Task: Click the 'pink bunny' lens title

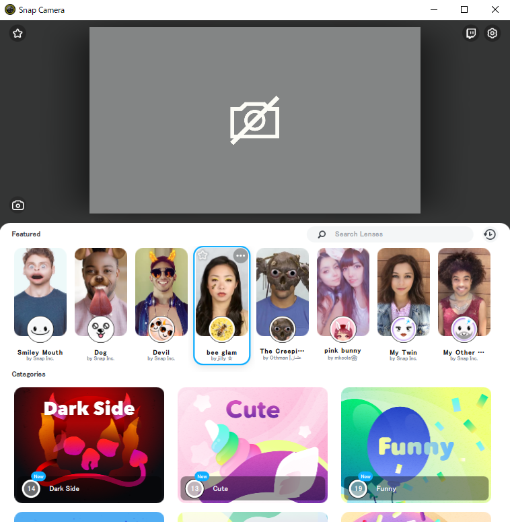Action: pos(342,350)
